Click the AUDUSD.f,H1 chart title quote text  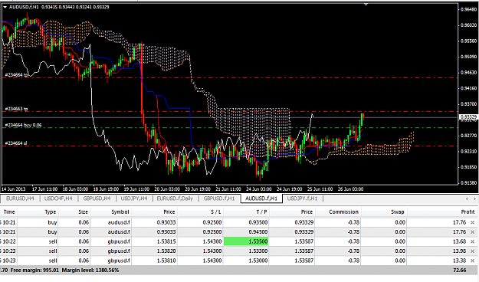coord(59,7)
